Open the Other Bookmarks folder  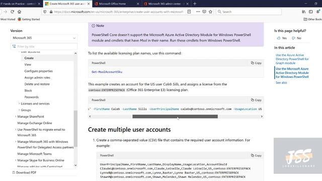(313, 19)
